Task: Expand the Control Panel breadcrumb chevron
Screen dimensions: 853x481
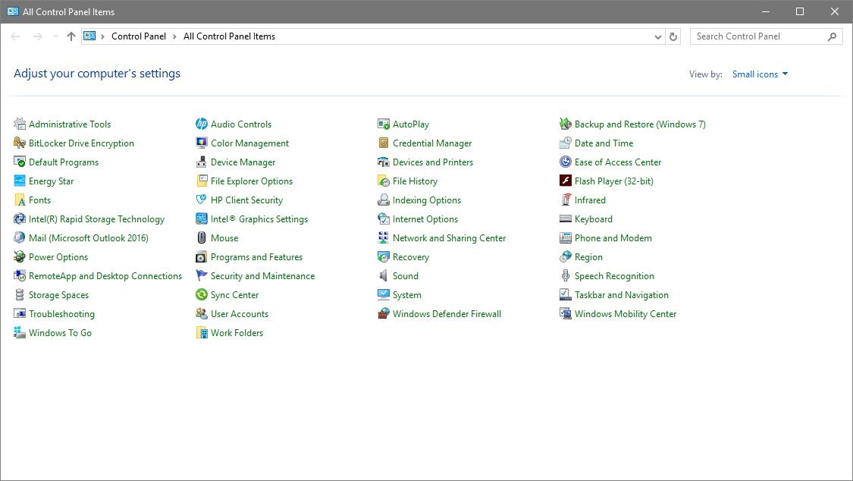Action: click(174, 36)
